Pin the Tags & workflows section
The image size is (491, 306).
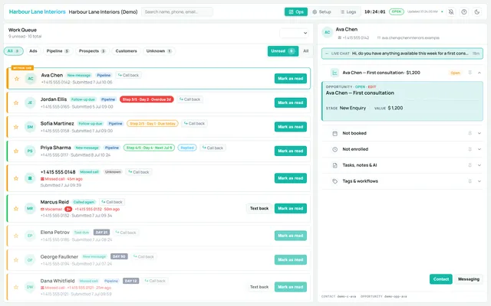[470, 181]
